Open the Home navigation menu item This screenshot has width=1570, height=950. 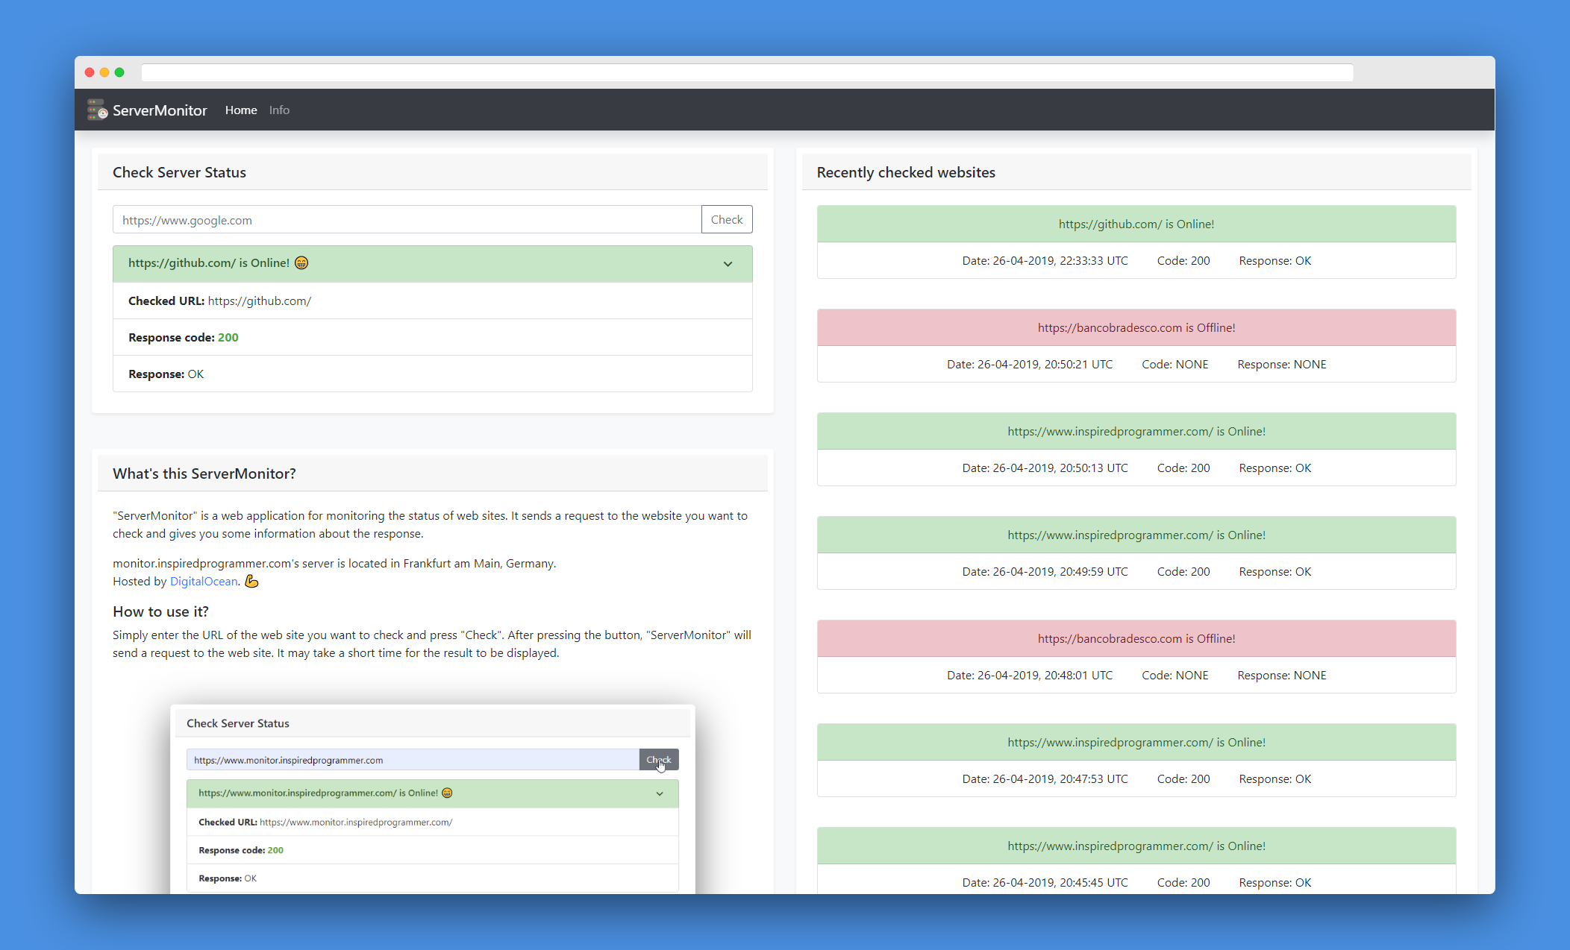[239, 109]
